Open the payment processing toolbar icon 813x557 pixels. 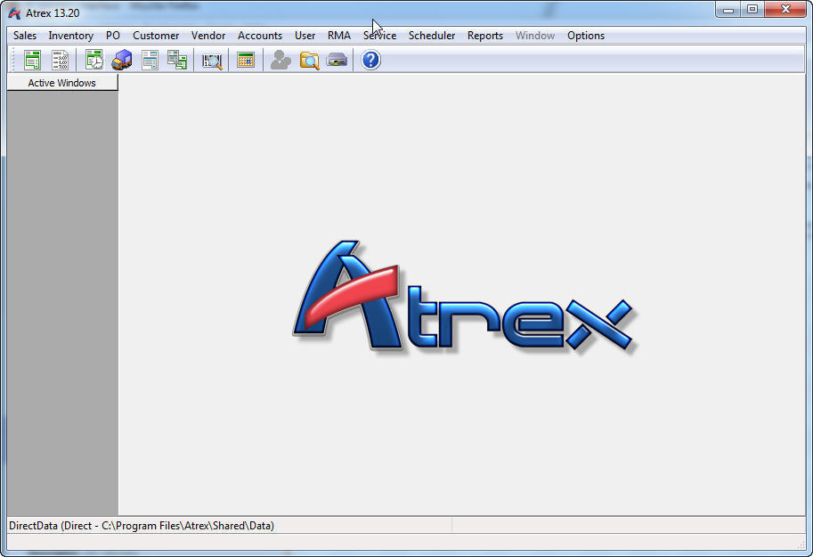[337, 60]
